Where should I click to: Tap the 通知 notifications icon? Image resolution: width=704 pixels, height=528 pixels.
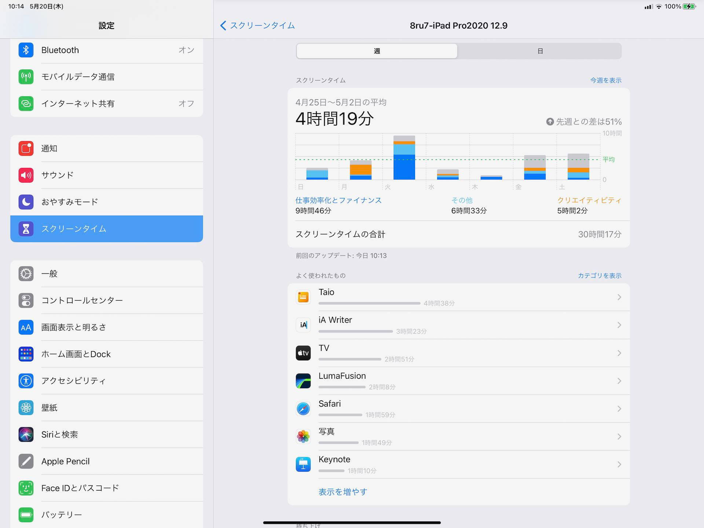coord(26,148)
